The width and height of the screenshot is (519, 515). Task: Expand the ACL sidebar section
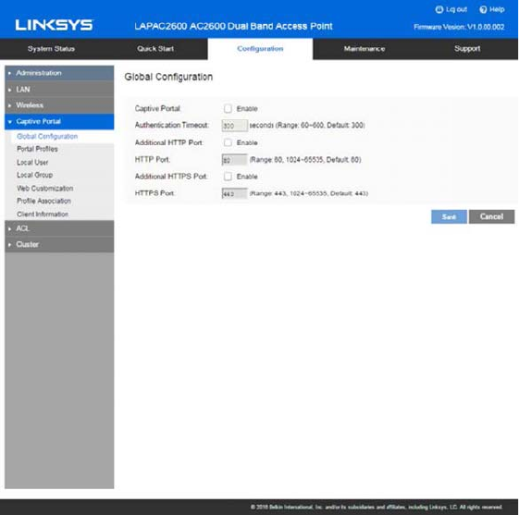click(59, 228)
